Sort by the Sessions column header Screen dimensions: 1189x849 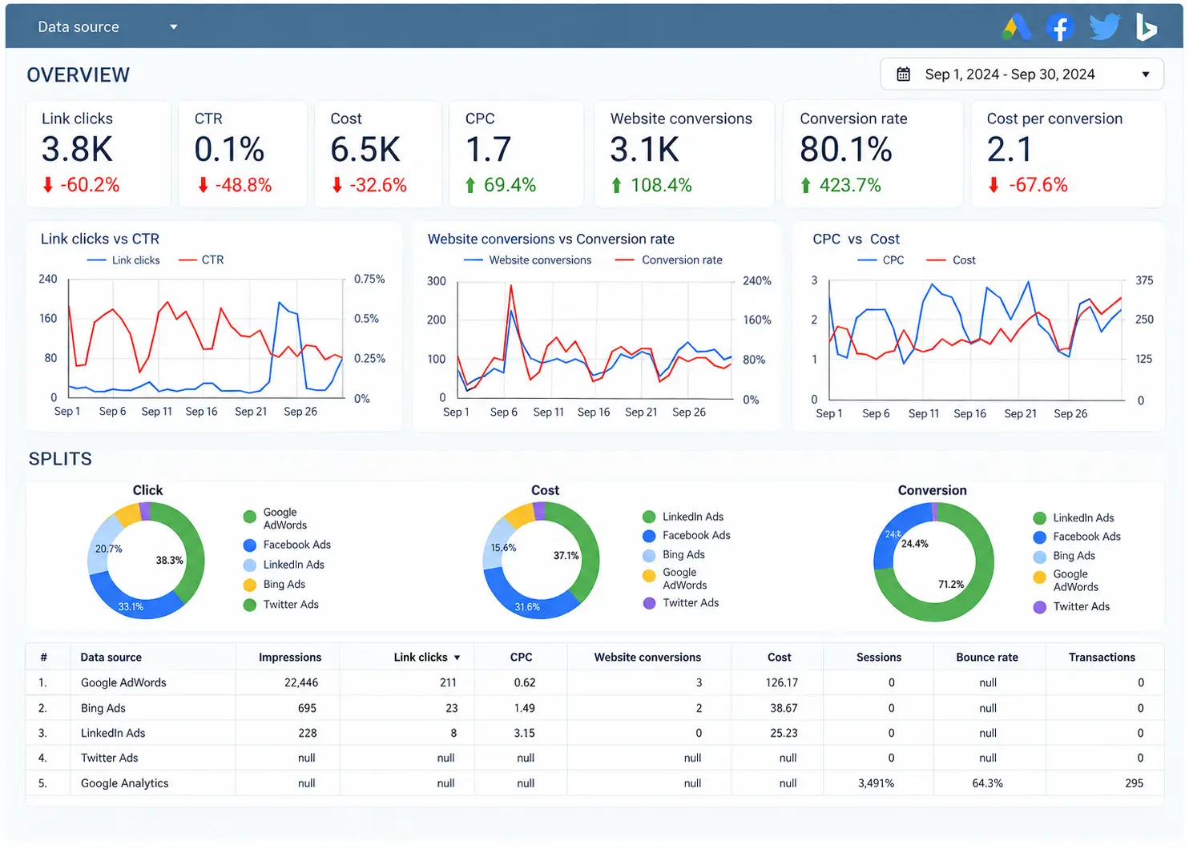(879, 658)
